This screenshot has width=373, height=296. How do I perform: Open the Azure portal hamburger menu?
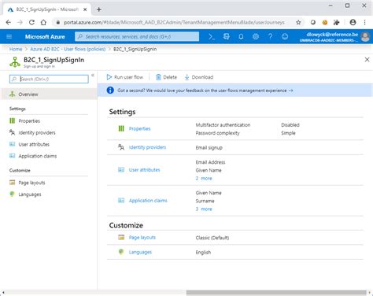tap(9, 36)
